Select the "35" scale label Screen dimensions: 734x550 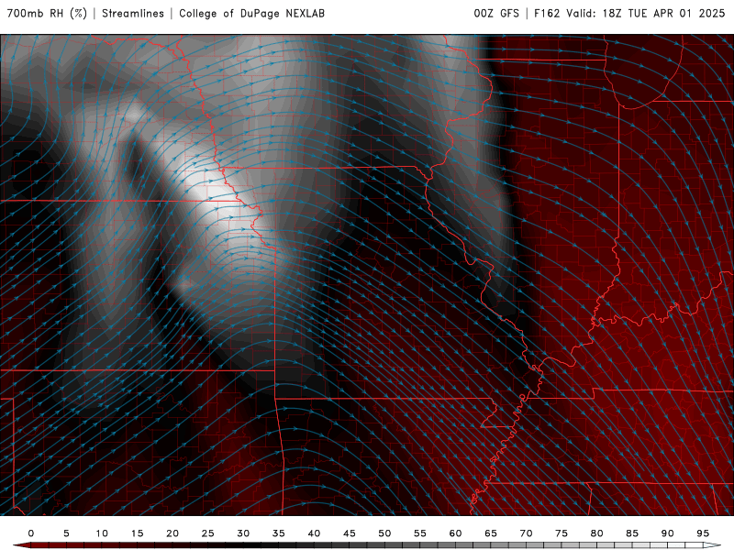tap(279, 533)
